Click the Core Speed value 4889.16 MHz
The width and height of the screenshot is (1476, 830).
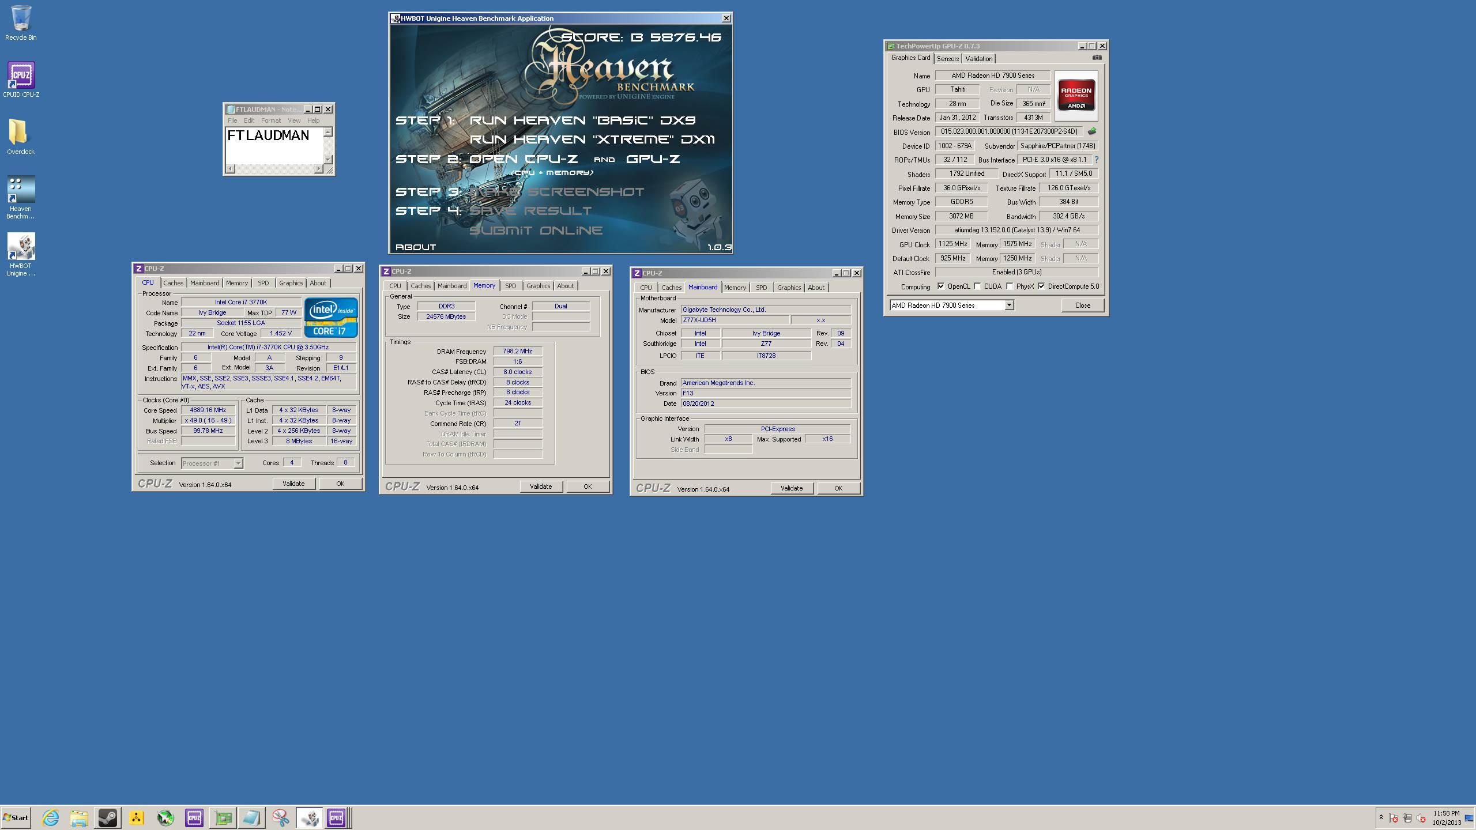point(208,410)
